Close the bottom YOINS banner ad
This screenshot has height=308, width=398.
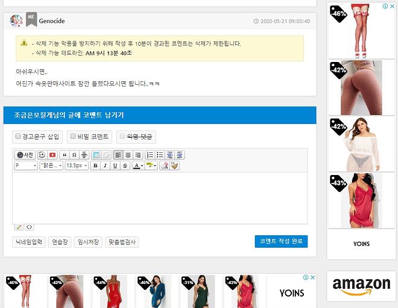pyautogui.click(x=313, y=277)
